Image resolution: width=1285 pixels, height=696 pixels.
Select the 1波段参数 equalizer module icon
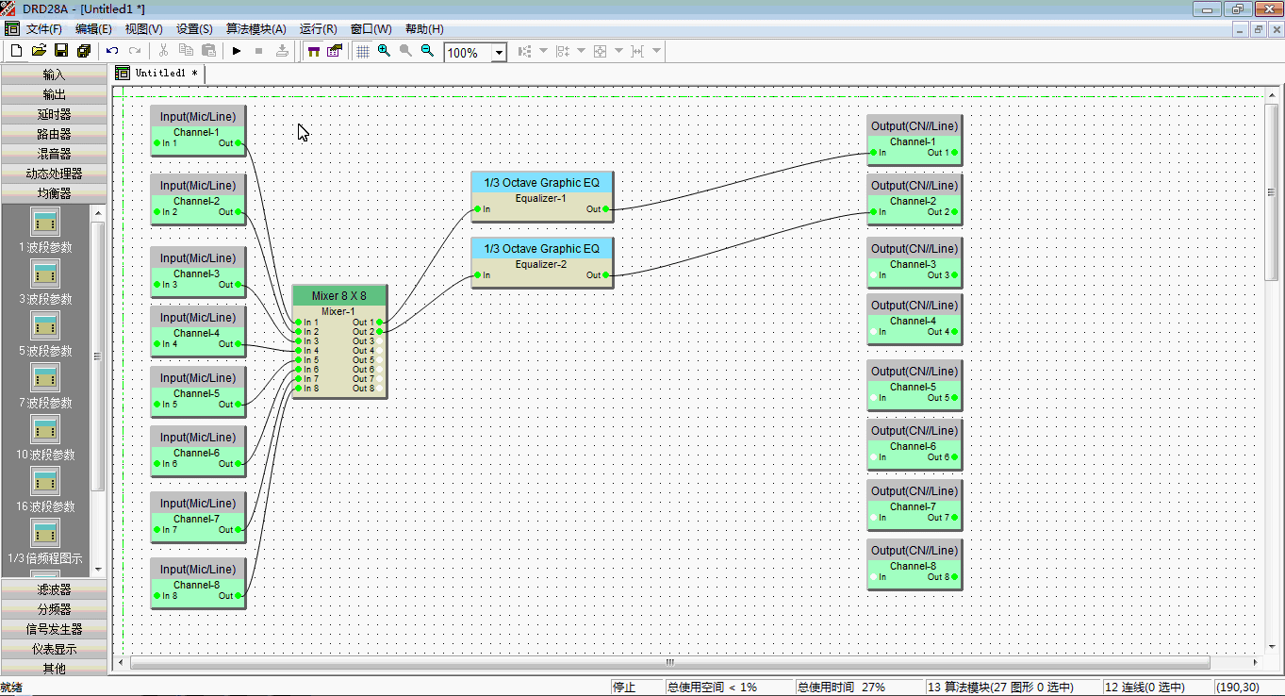click(45, 223)
